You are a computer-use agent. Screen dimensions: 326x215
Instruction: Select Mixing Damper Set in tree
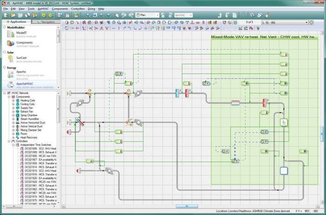[31, 130]
